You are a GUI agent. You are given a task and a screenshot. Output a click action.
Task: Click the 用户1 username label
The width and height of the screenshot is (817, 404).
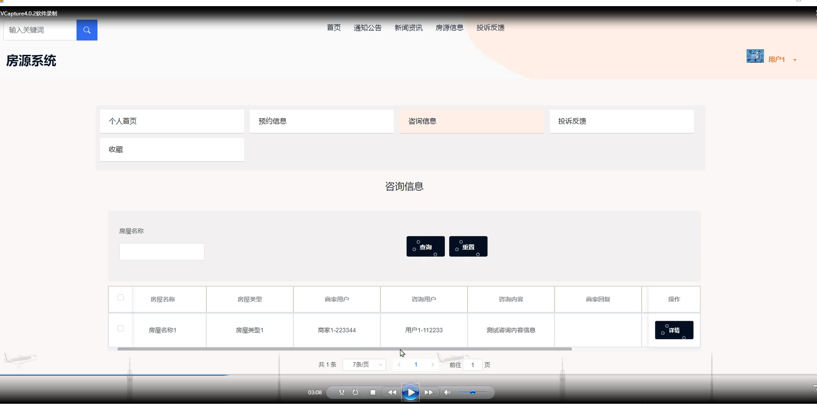coord(777,59)
